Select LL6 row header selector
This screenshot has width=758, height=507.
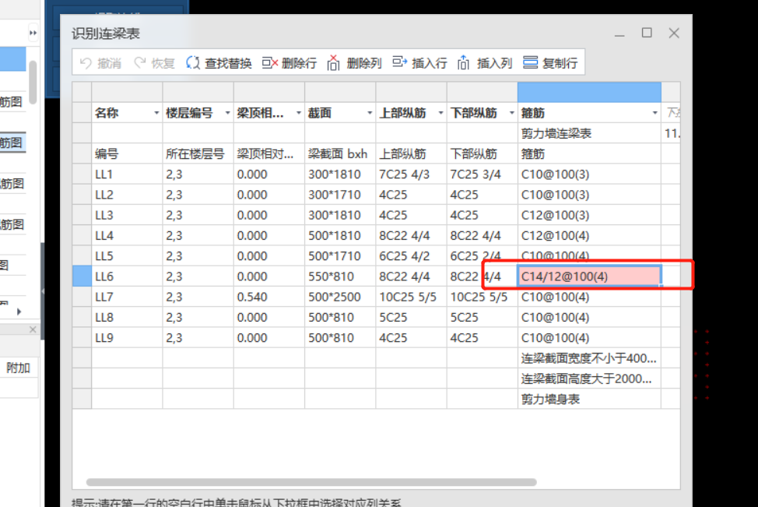[82, 276]
